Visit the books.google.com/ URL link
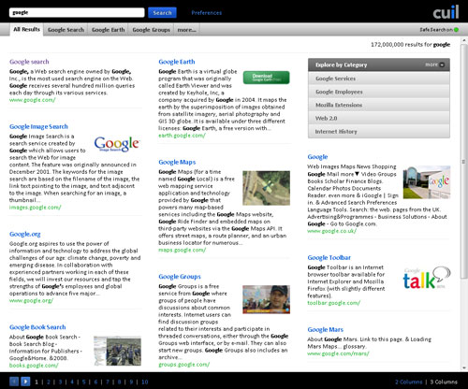The image size is (468, 389). (x=34, y=366)
